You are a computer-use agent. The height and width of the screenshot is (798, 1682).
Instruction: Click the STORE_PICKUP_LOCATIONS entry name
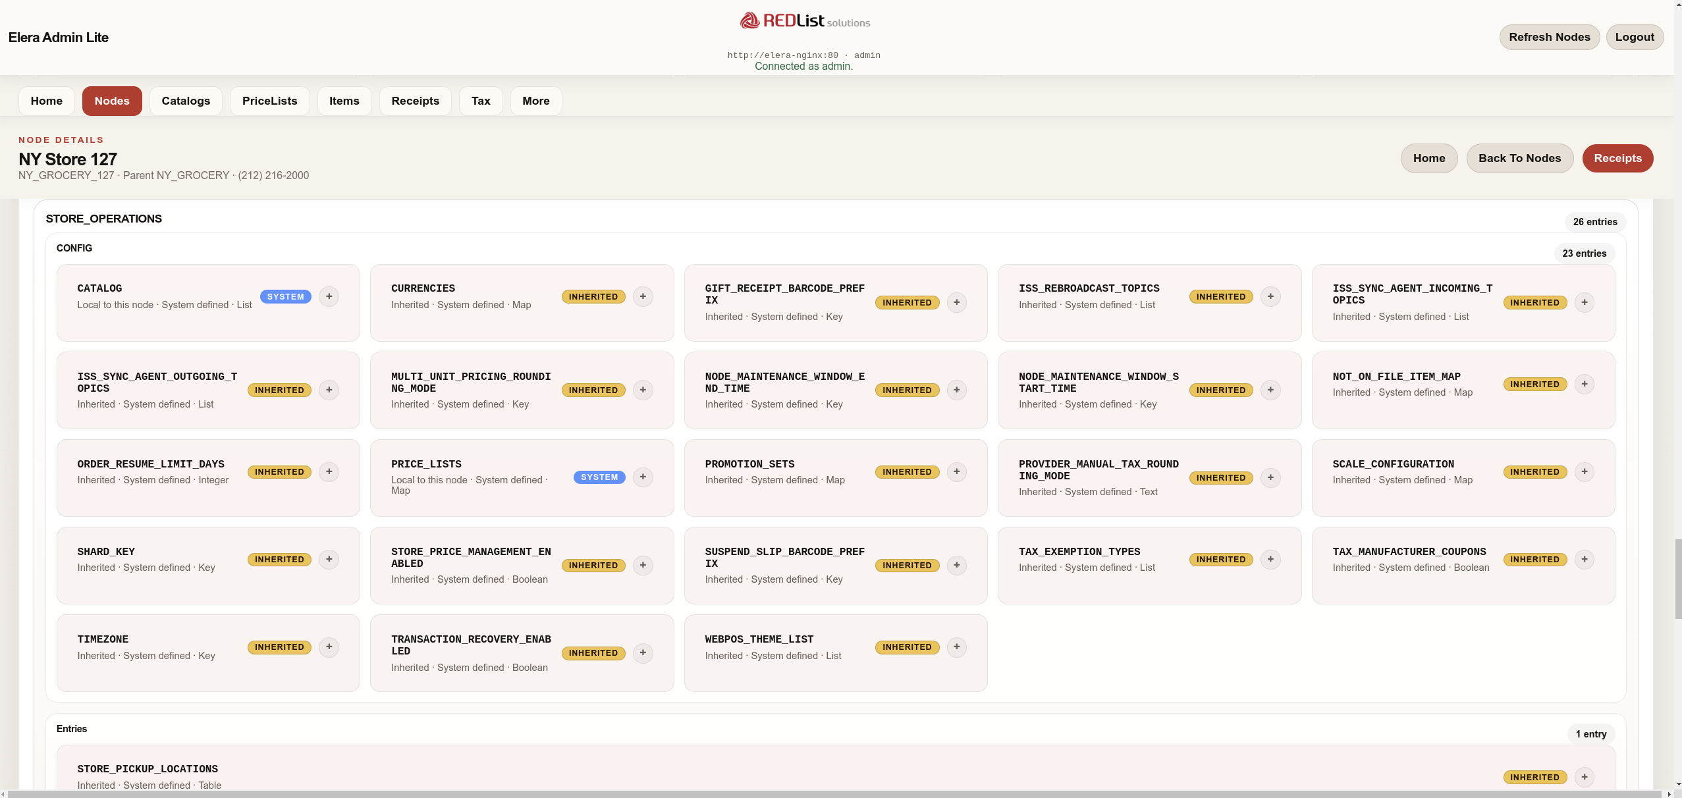click(x=148, y=769)
